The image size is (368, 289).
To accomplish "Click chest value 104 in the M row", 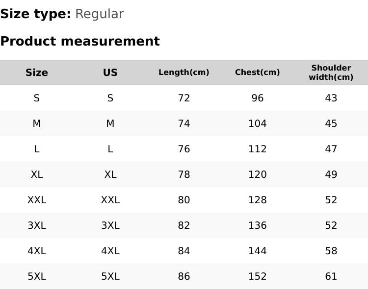I will point(258,123).
